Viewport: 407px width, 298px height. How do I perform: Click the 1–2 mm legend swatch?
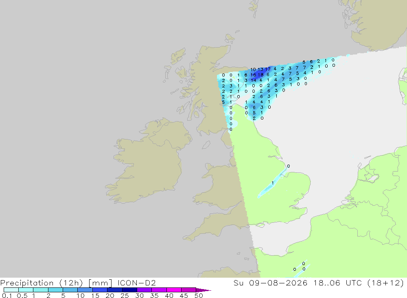[x=40, y=290]
